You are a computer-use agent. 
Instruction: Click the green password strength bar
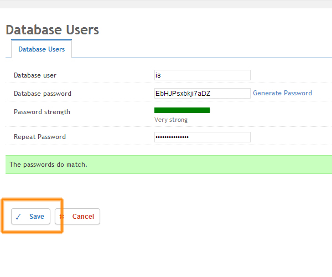click(182, 110)
